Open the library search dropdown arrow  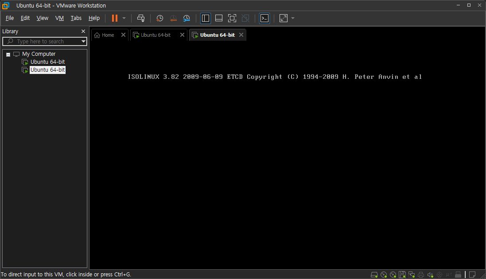[83, 41]
